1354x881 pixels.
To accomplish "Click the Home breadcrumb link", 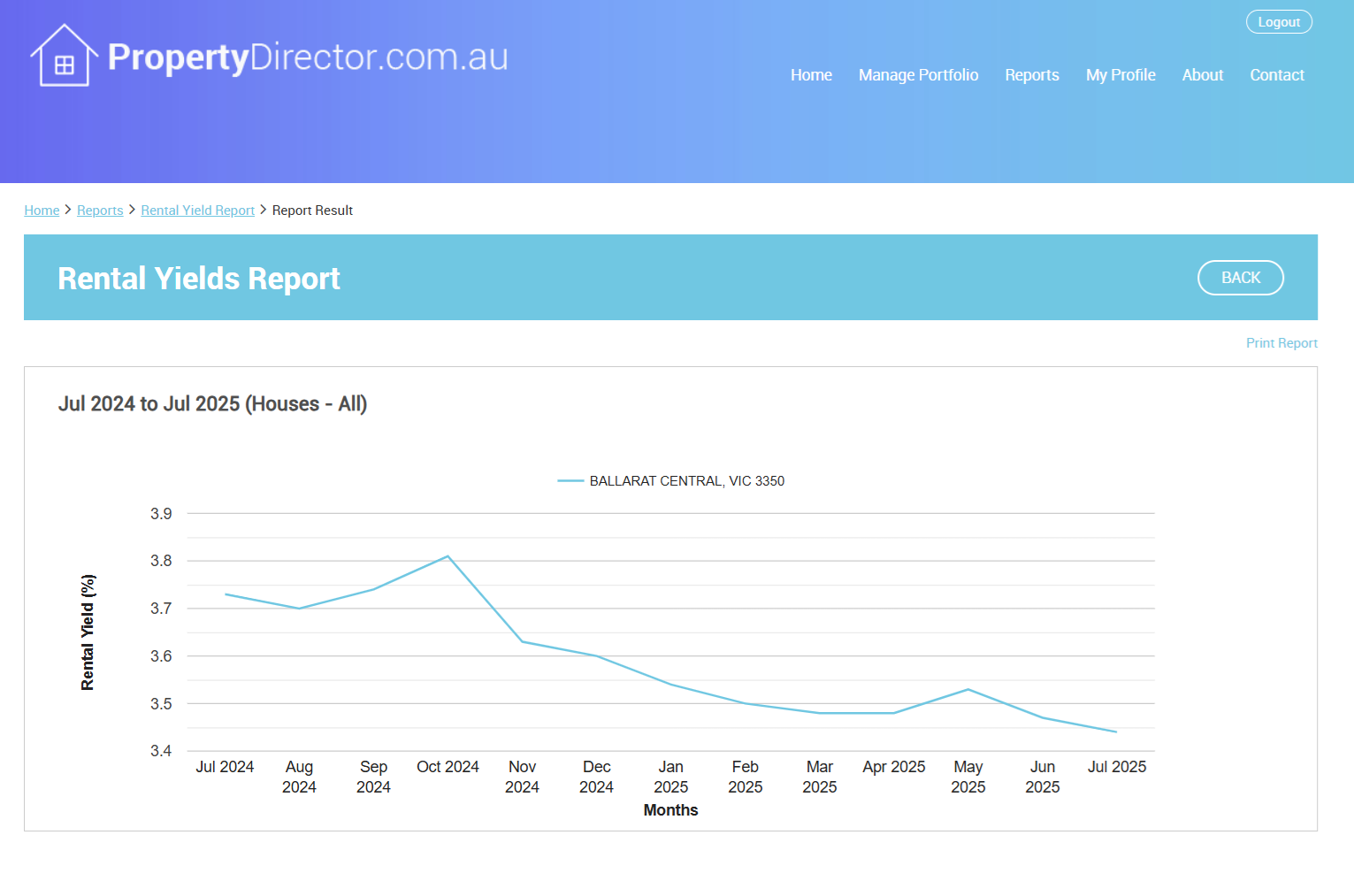I will [x=42, y=211].
